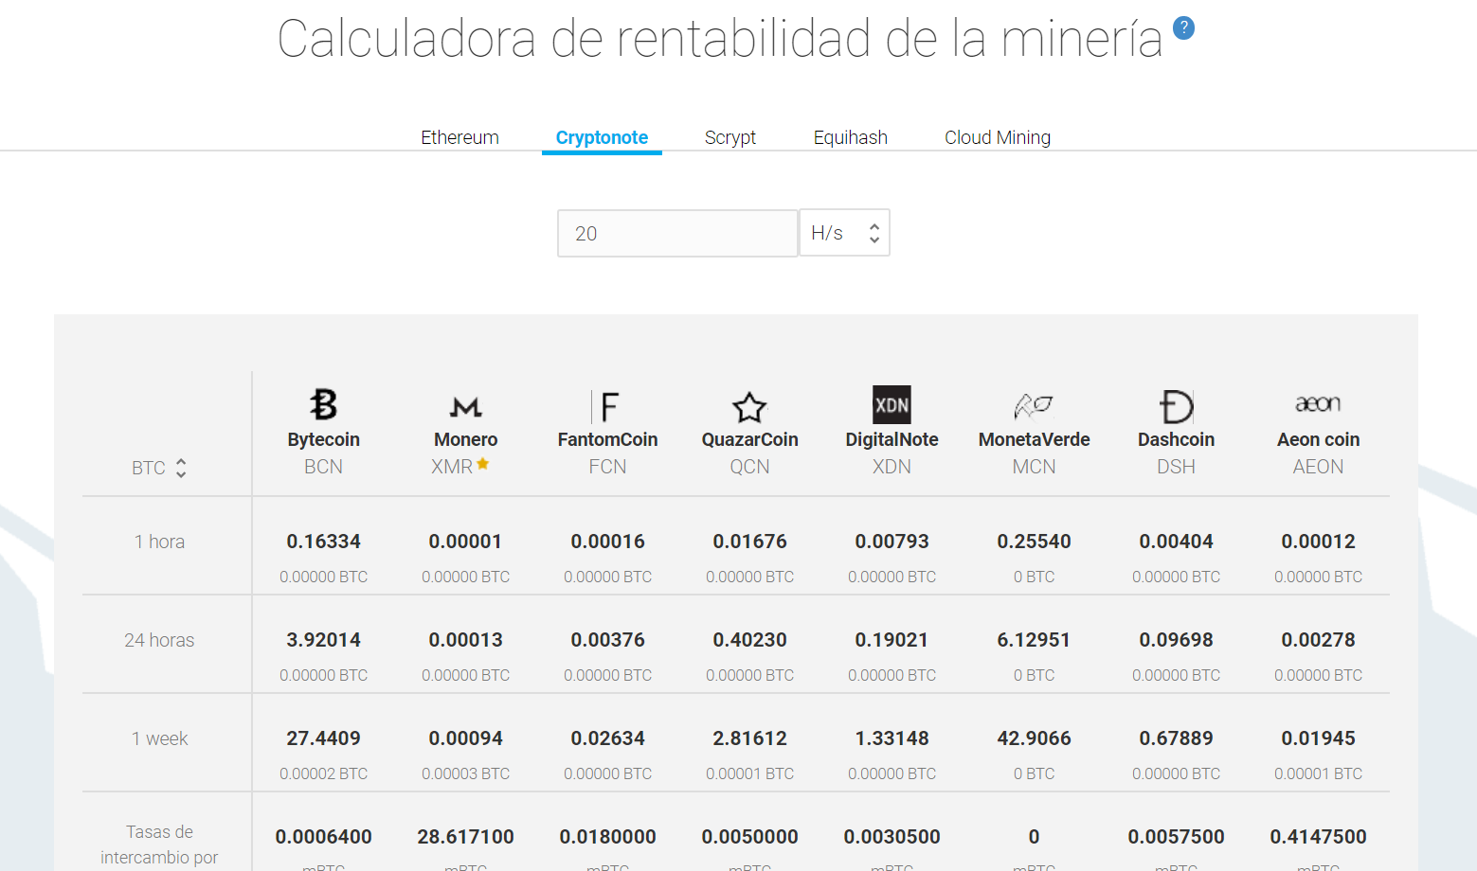Click the Dashcoin logo icon
Image resolution: width=1477 pixels, height=871 pixels.
(x=1177, y=407)
